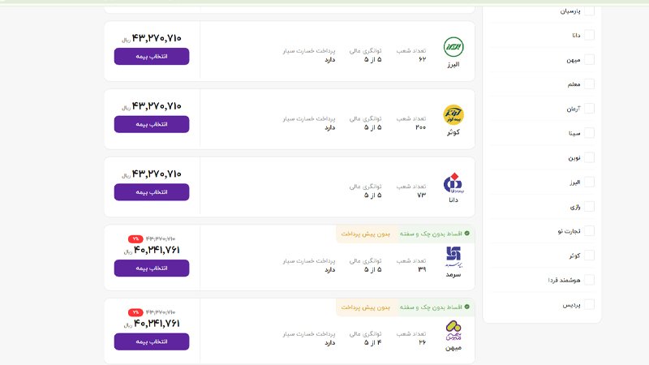Screen dimensions: 649x365
Task: Tick the پارسیان (Parsian) filter checkbox
Action: click(x=589, y=11)
